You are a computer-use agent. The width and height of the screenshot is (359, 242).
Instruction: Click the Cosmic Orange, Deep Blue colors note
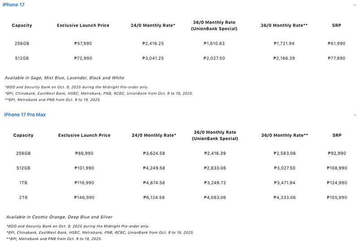(x=58, y=217)
